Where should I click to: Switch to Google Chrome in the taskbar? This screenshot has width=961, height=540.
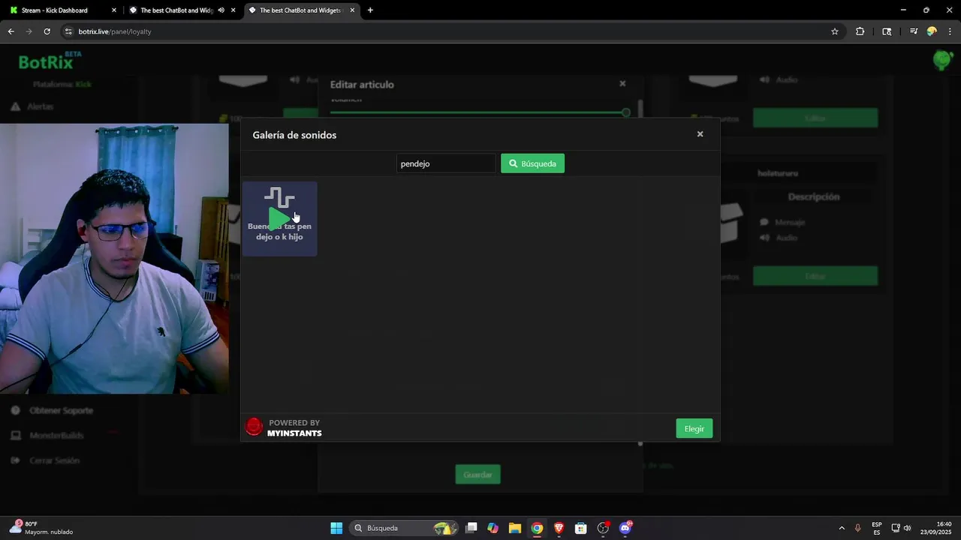(x=537, y=528)
